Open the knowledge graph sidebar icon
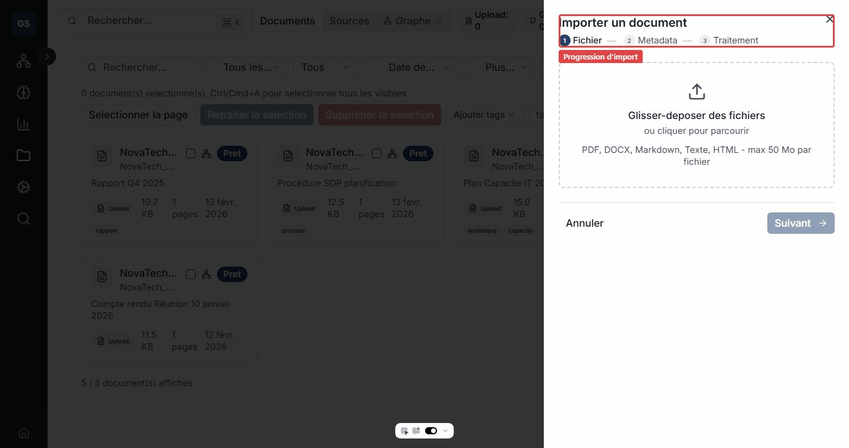Screen dimensions: 849x448 pyautogui.click(x=24, y=61)
